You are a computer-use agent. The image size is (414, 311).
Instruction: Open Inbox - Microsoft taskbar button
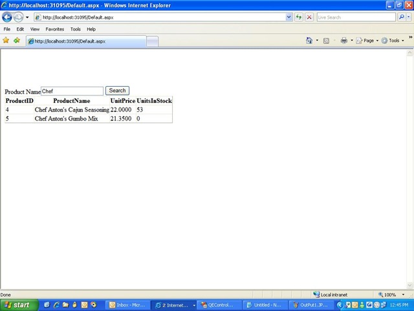[x=127, y=305]
